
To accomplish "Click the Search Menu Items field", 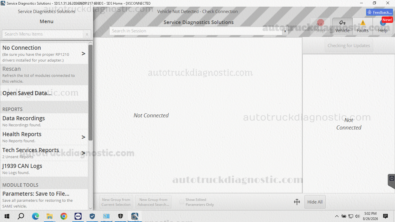I will pos(43,34).
